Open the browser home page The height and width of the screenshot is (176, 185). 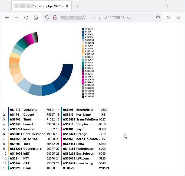[x=36, y=18]
